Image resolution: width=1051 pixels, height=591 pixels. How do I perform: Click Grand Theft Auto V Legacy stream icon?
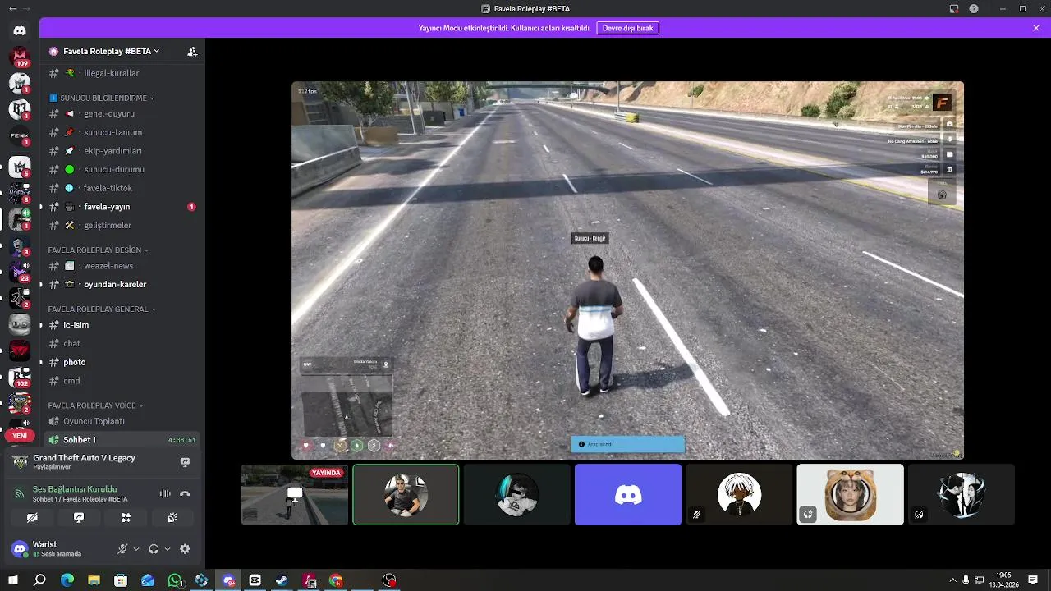pos(185,462)
